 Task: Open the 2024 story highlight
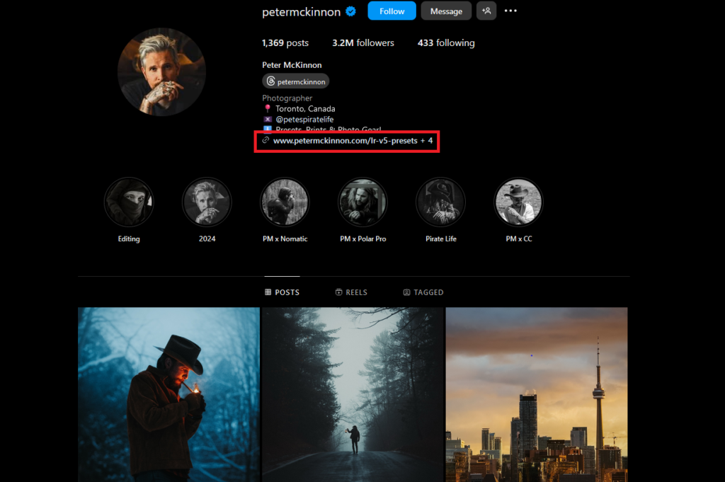(x=207, y=202)
